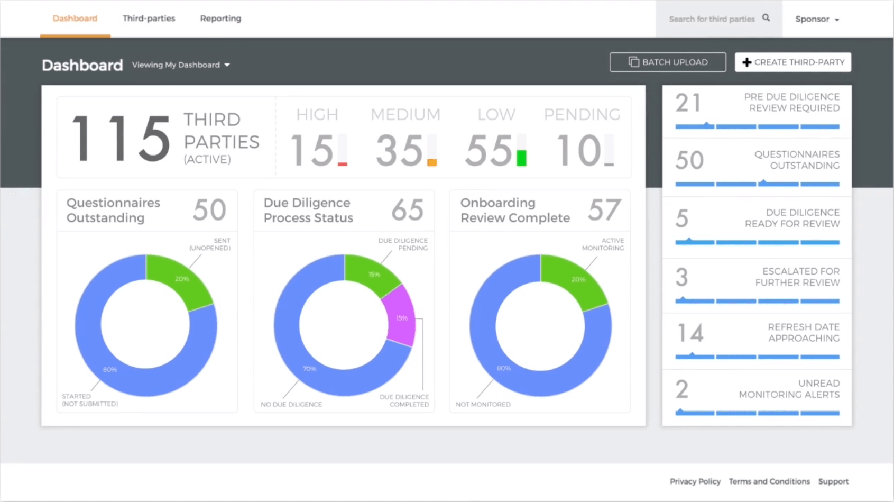Click the search for third parties field
894x502 pixels.
tap(711, 19)
